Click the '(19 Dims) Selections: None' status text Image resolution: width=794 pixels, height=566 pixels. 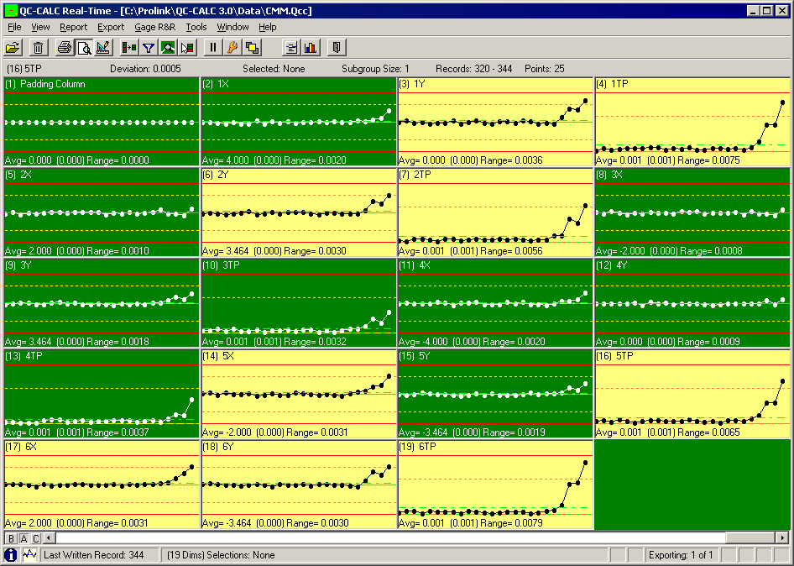[221, 555]
